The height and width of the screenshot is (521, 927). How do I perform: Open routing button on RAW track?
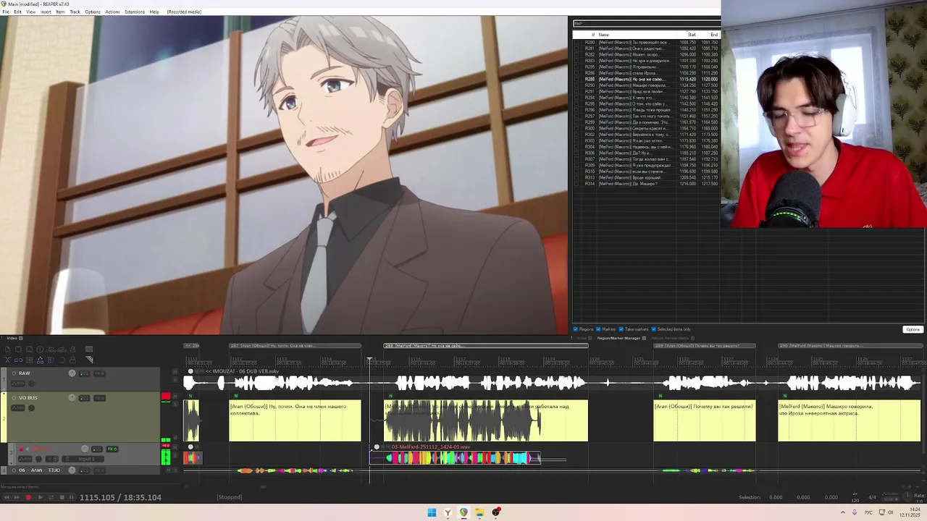[x=85, y=373]
